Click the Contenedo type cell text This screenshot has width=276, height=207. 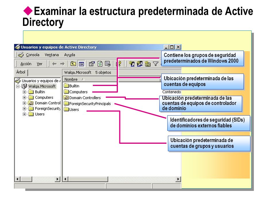point(171,92)
